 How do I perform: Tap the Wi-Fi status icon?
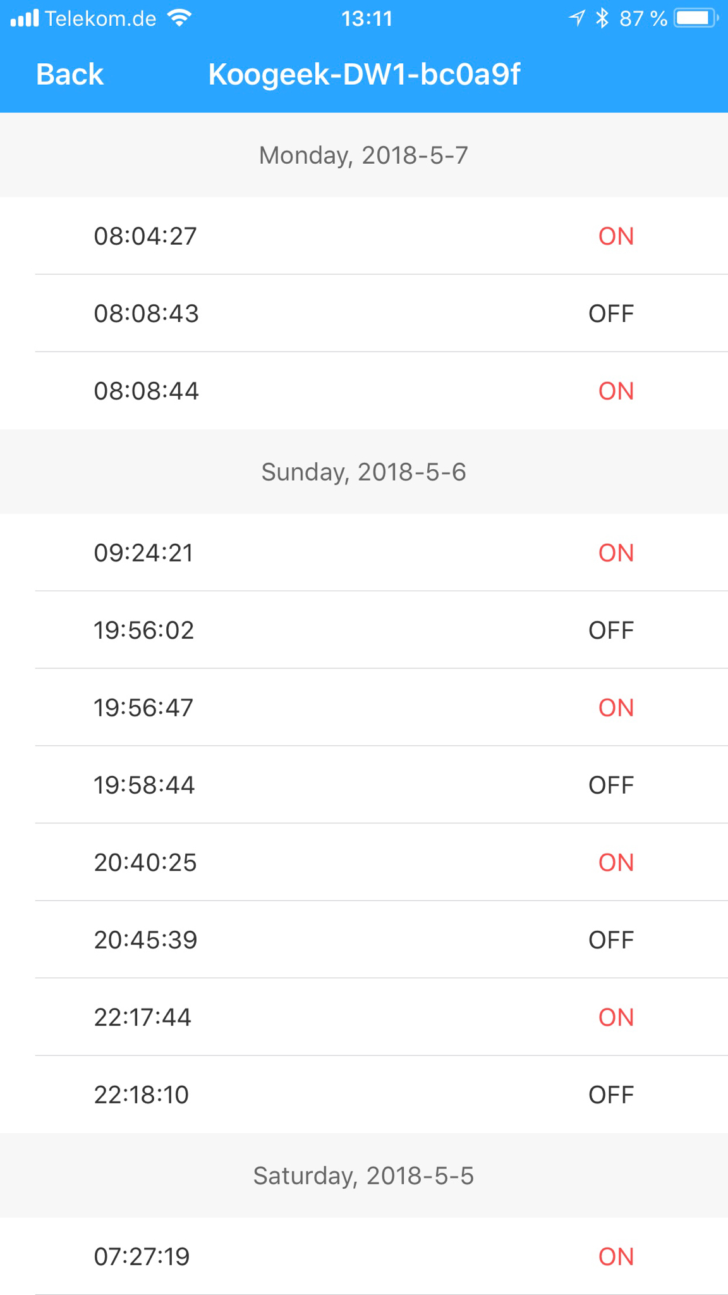[180, 18]
